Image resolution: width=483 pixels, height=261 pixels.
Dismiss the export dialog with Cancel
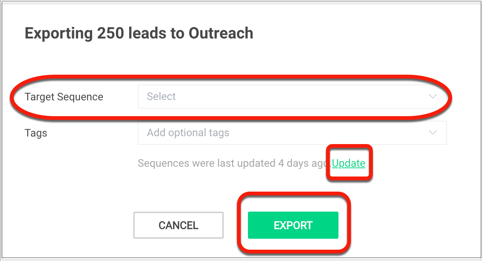pyautogui.click(x=178, y=225)
